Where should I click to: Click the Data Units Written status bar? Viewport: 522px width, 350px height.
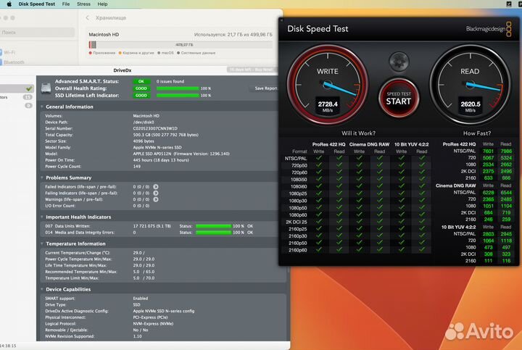pos(213,226)
